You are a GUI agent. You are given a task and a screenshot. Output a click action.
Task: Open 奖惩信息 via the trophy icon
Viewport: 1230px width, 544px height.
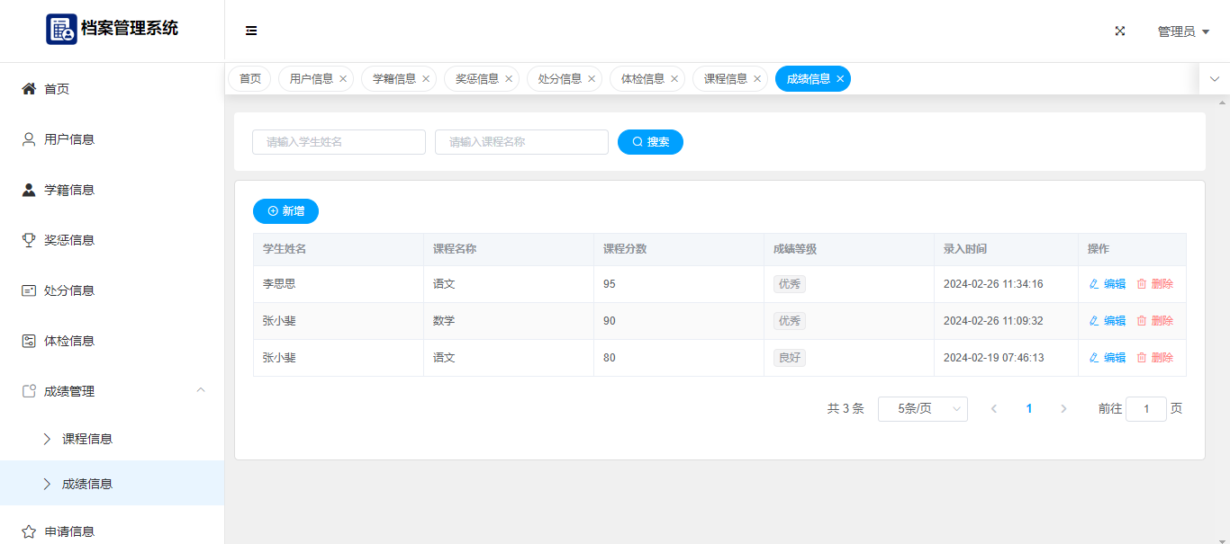pos(29,240)
